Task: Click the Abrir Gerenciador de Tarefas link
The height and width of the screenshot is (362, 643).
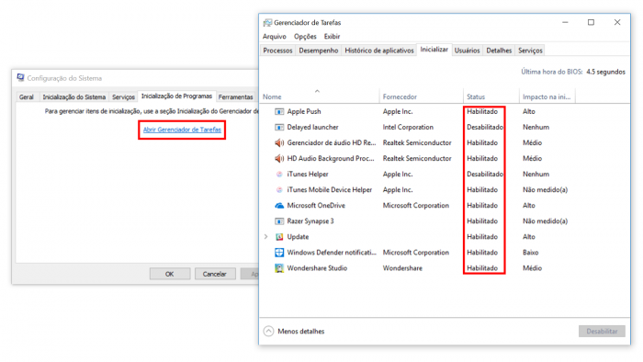Action: (x=182, y=130)
